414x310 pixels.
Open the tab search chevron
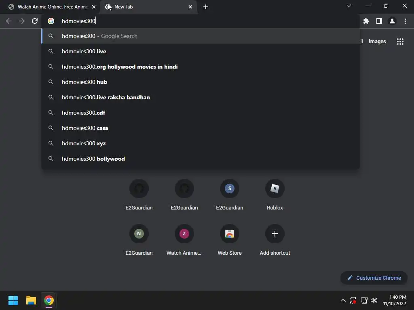tap(349, 6)
